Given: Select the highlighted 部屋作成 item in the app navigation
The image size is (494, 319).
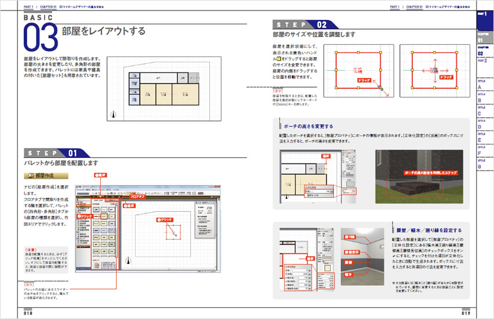Looking at the screenshot, I should (x=83, y=206).
